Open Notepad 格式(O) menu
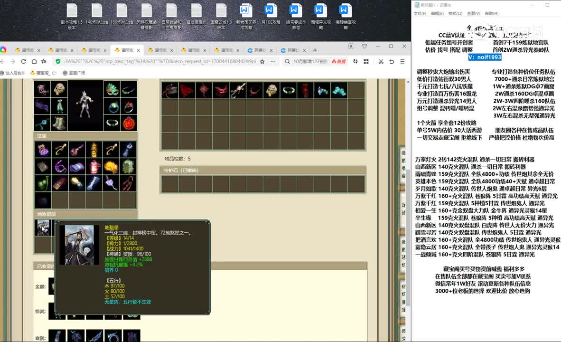The width and height of the screenshot is (561, 342). click(x=455, y=13)
